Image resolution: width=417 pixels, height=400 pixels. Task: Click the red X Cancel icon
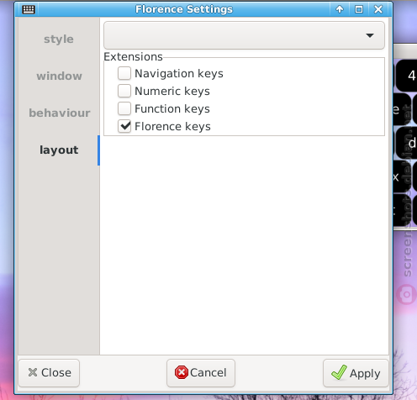coord(182,372)
